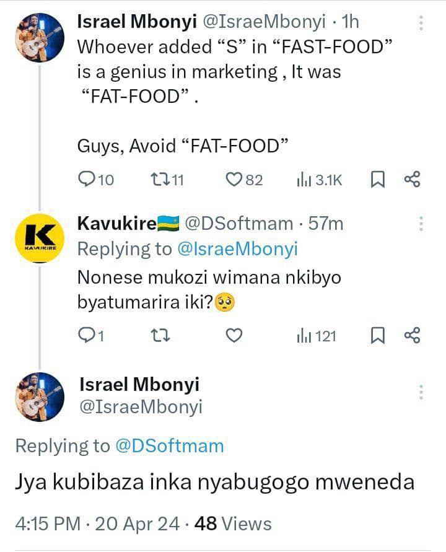Open more options on first tweet
Viewport: 446px width, 552px height.
421,23
